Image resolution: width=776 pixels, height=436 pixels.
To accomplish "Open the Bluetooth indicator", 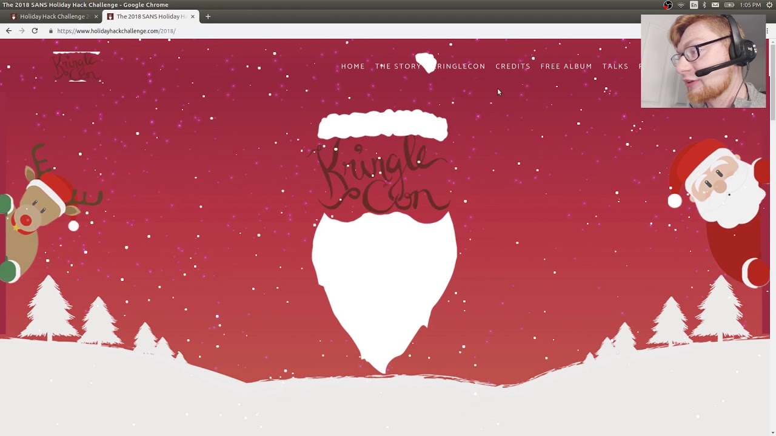I will (704, 5).
